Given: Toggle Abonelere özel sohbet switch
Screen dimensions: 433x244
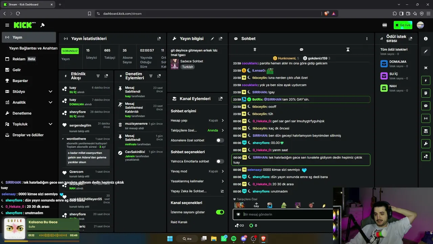Looking at the screenshot, I should coord(220,140).
